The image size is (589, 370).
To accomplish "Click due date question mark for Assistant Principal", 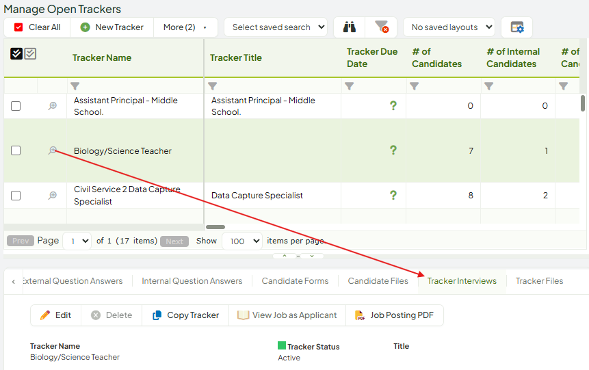I will [x=393, y=105].
